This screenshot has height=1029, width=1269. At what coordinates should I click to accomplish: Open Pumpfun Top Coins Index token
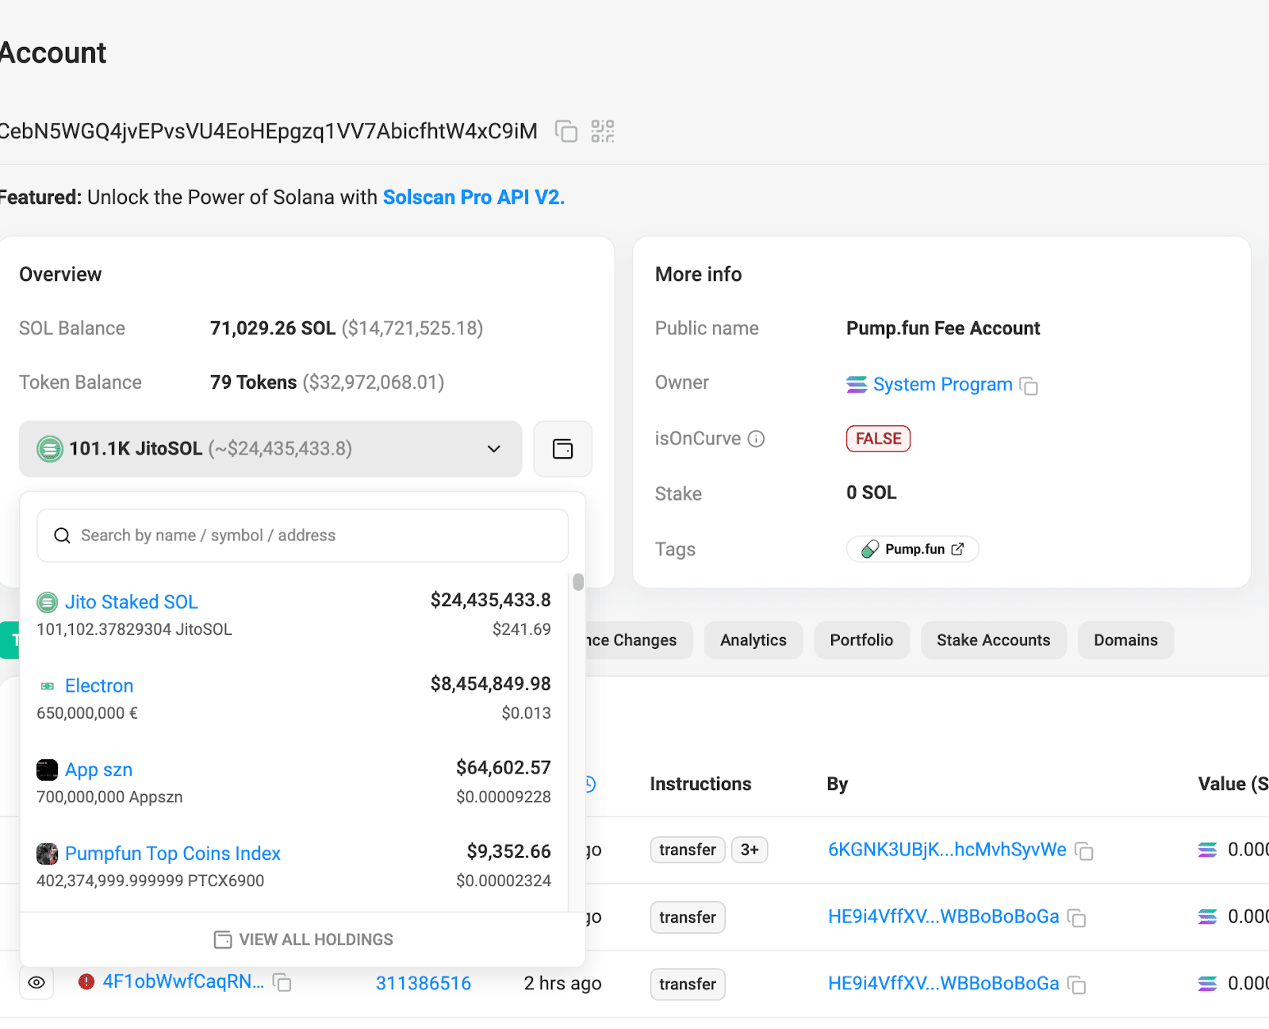[173, 854]
